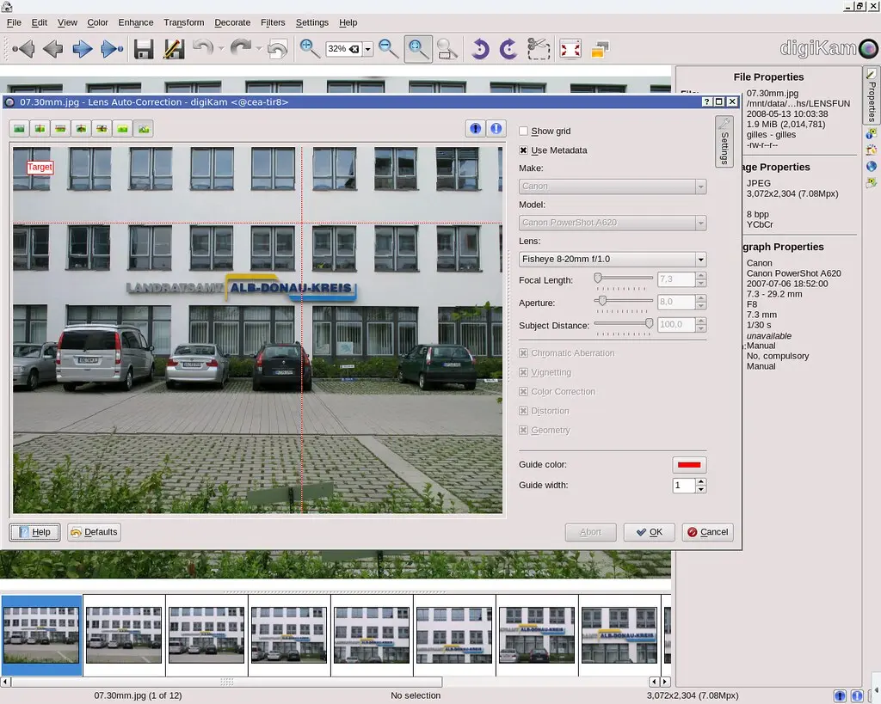Select the last fully visible thumbnail in filmstrip
The width and height of the screenshot is (881, 704).
619,634
